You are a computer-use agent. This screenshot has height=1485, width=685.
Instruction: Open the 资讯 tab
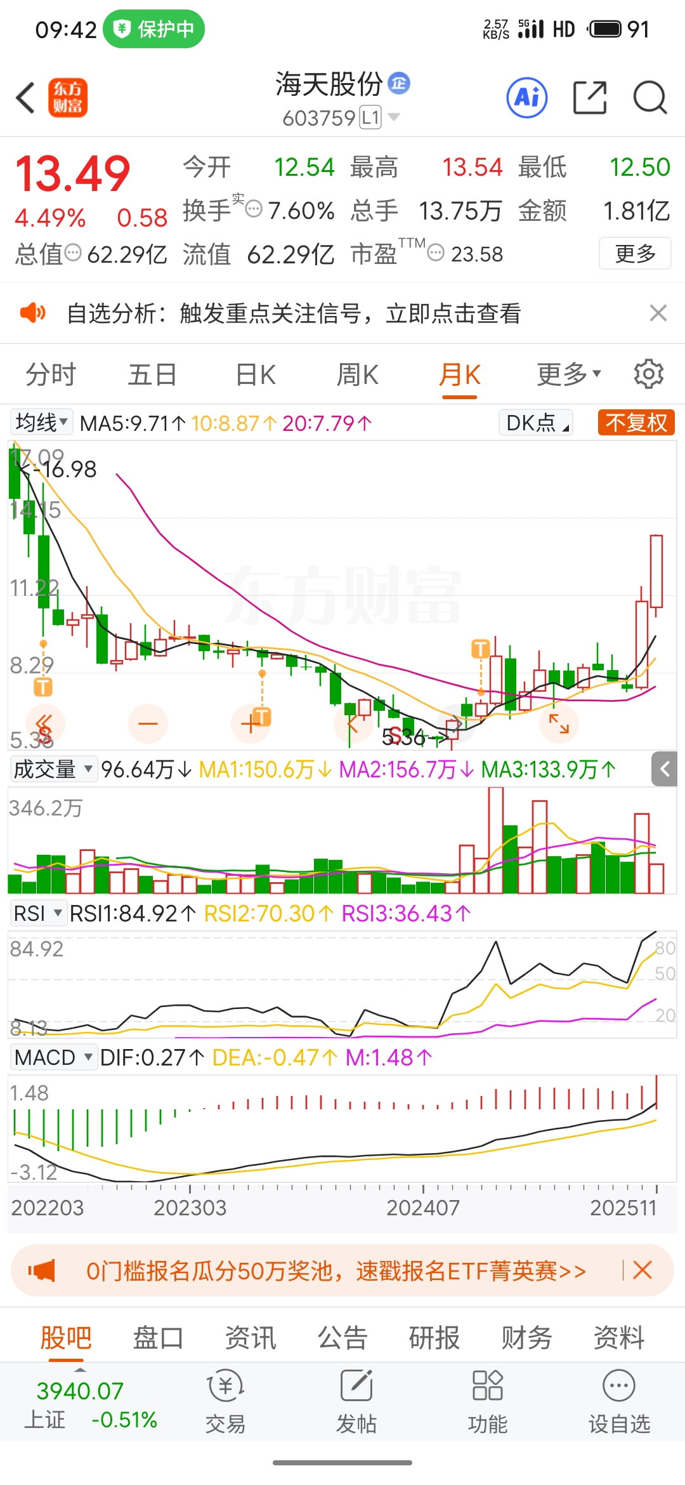pyautogui.click(x=251, y=1337)
